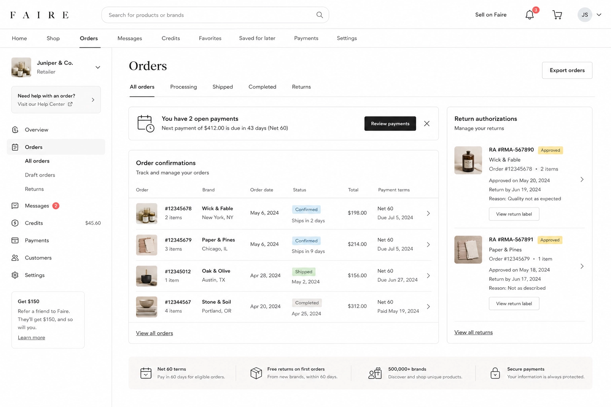Open Credits in the sidebar
This screenshot has width=611, height=407.
(34, 223)
